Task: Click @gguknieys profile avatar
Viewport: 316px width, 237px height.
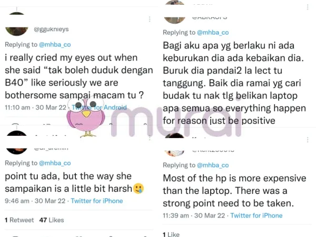Action: pyautogui.click(x=17, y=24)
